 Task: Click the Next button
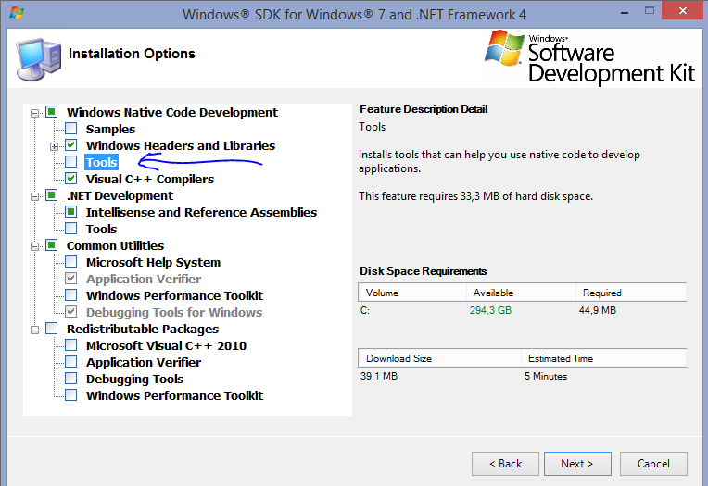(577, 464)
